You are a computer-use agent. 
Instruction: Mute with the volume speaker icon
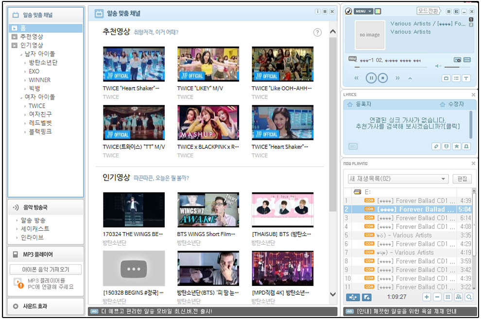438,66
